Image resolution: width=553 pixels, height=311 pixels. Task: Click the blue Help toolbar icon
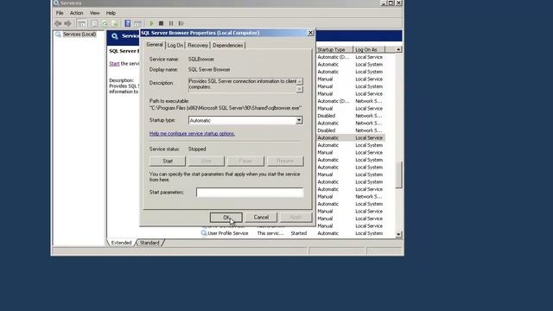point(128,23)
